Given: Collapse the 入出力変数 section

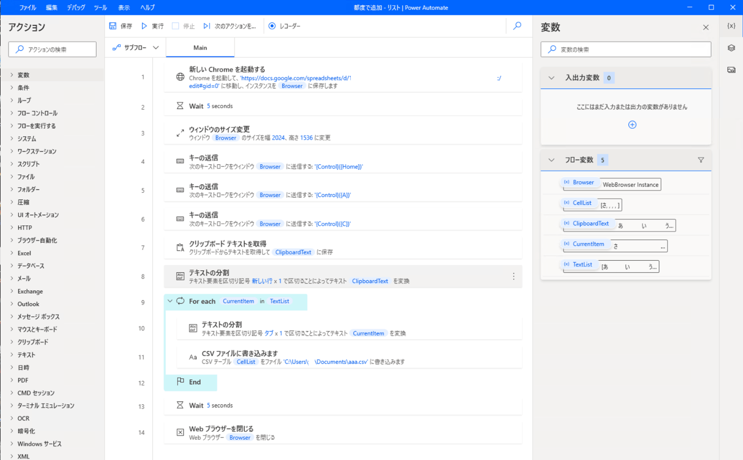Looking at the screenshot, I should coord(551,78).
